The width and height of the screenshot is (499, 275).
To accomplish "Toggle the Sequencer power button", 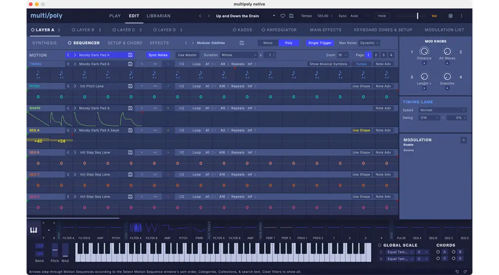I will (x=69, y=43).
